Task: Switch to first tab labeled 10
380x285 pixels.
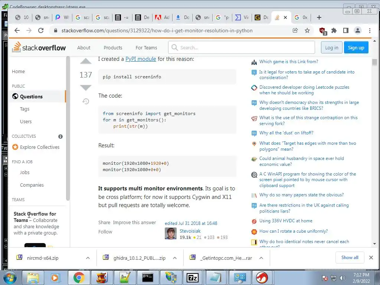Action: pos(22,17)
